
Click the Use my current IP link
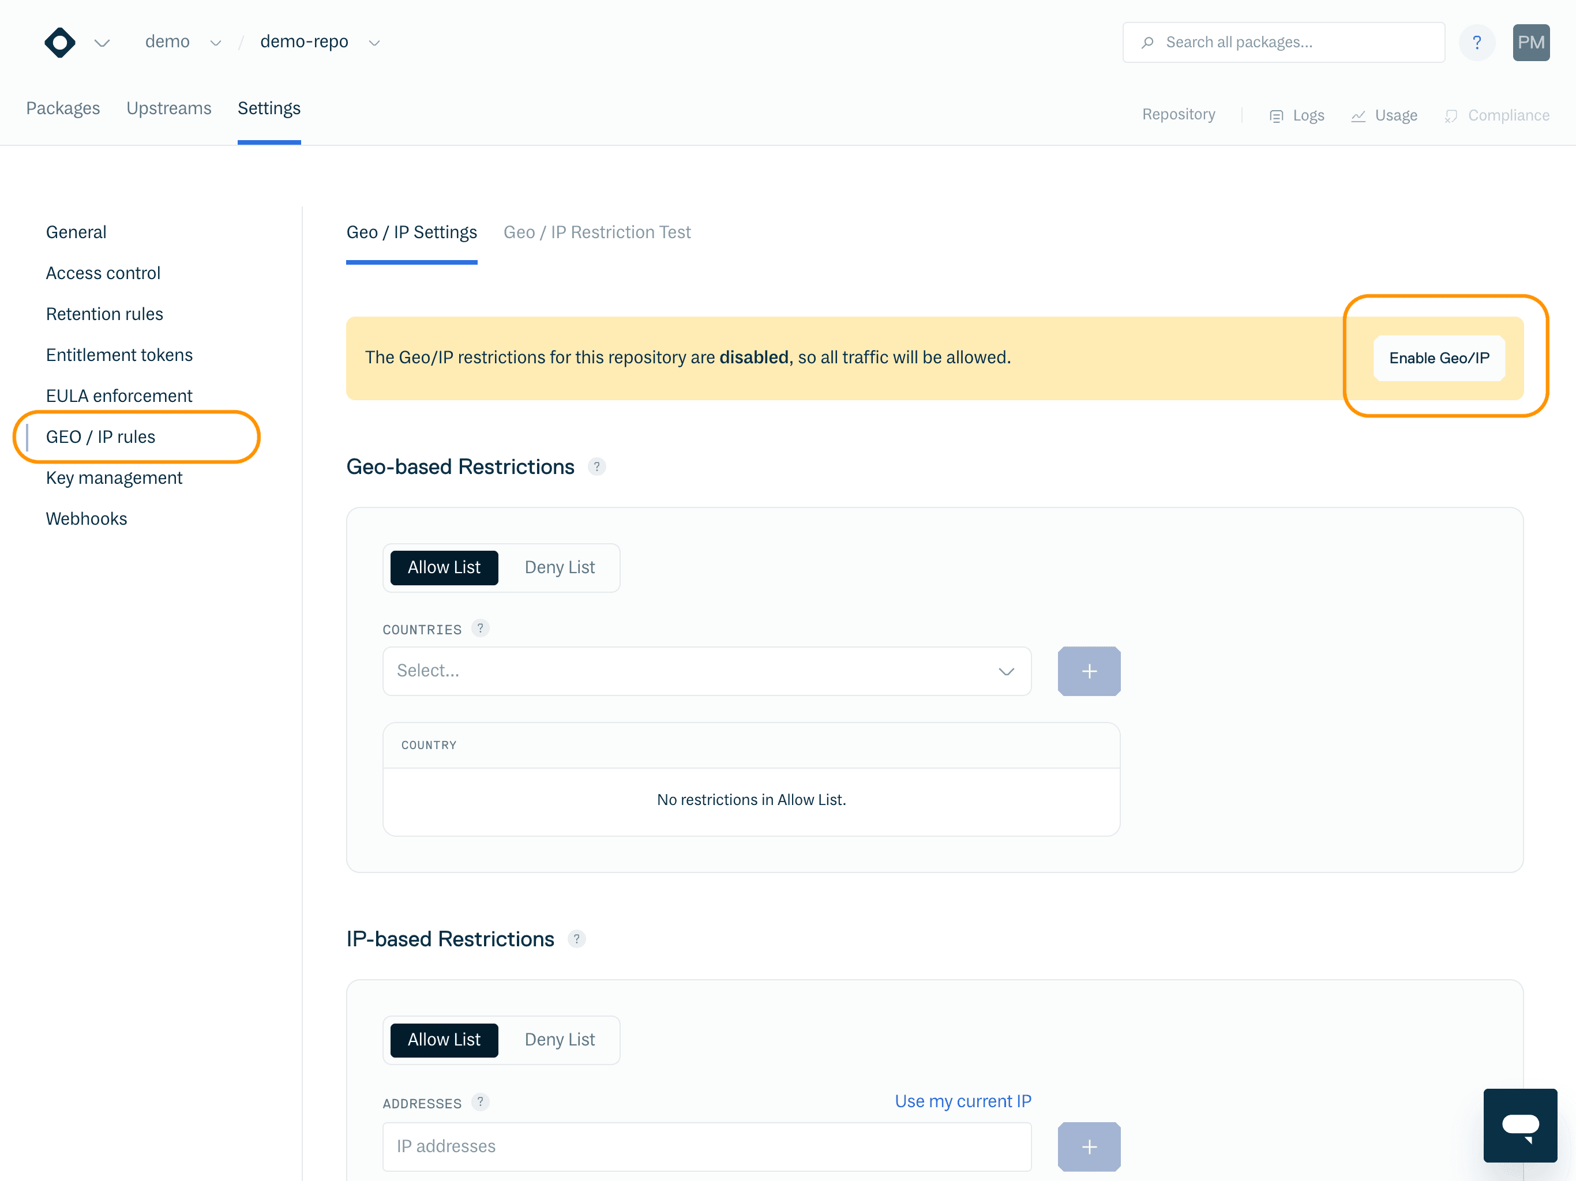(963, 1100)
